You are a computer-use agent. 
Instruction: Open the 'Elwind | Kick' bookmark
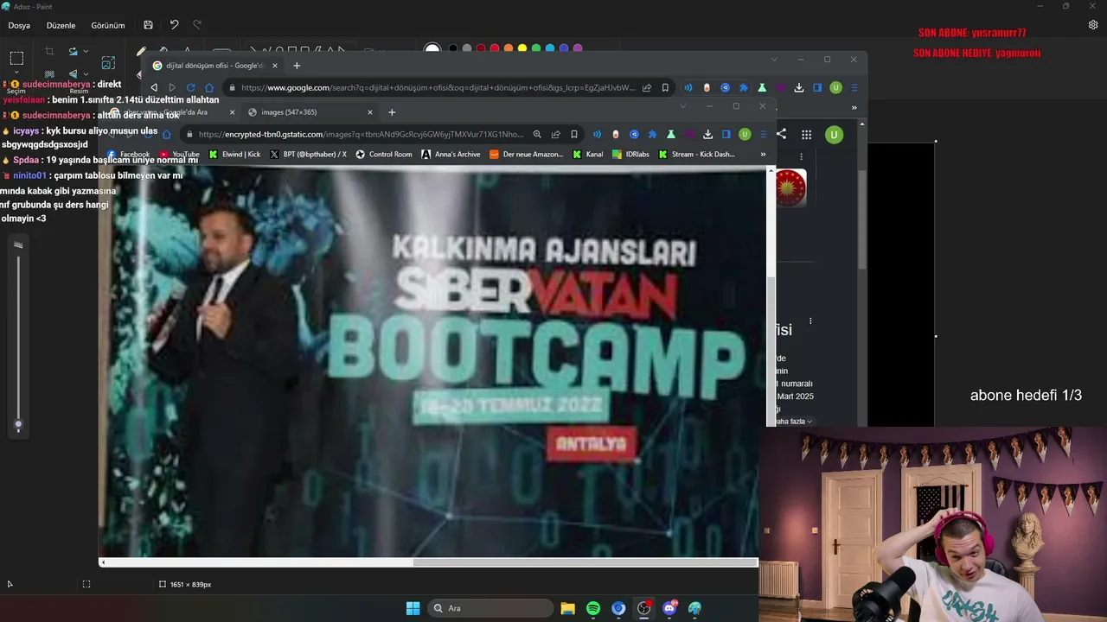pyautogui.click(x=234, y=155)
